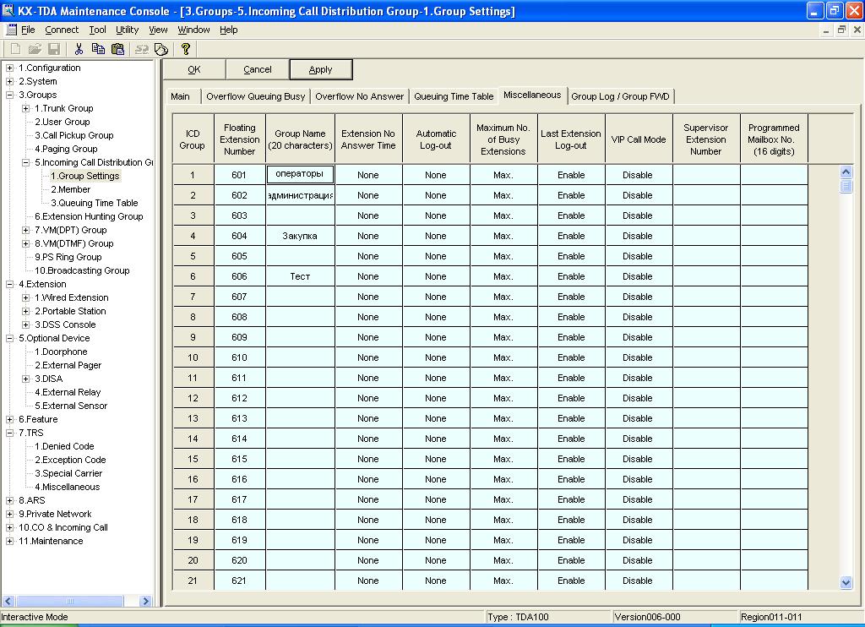Collapse the 3.Groups tree node
Viewport: 865px width, 627px height.
pos(9,95)
